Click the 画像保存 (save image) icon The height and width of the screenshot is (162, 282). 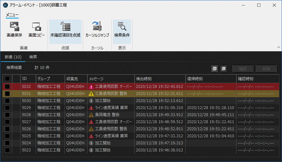(x=14, y=27)
